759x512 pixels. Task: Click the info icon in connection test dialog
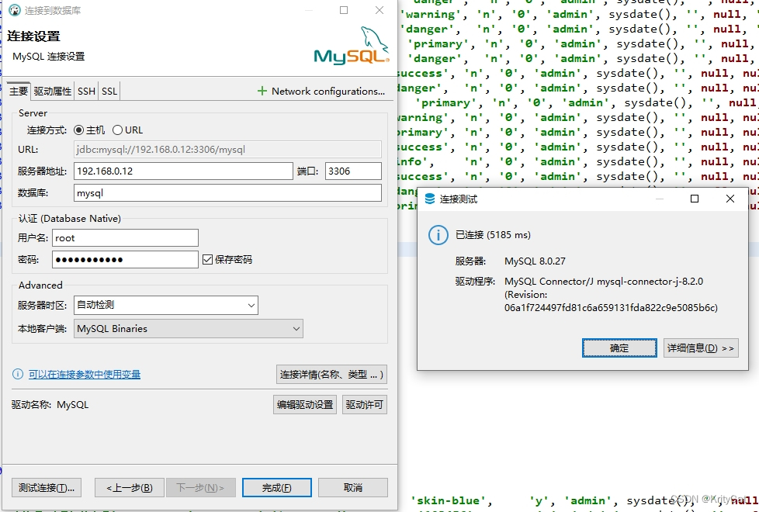pyautogui.click(x=439, y=235)
